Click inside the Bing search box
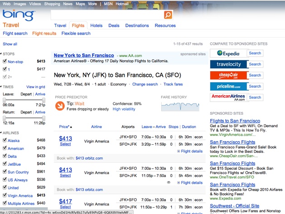Screen dimensions: 285x214 [x=107, y=14]
